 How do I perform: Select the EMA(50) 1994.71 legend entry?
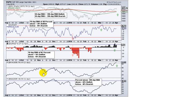(x=14, y=8)
